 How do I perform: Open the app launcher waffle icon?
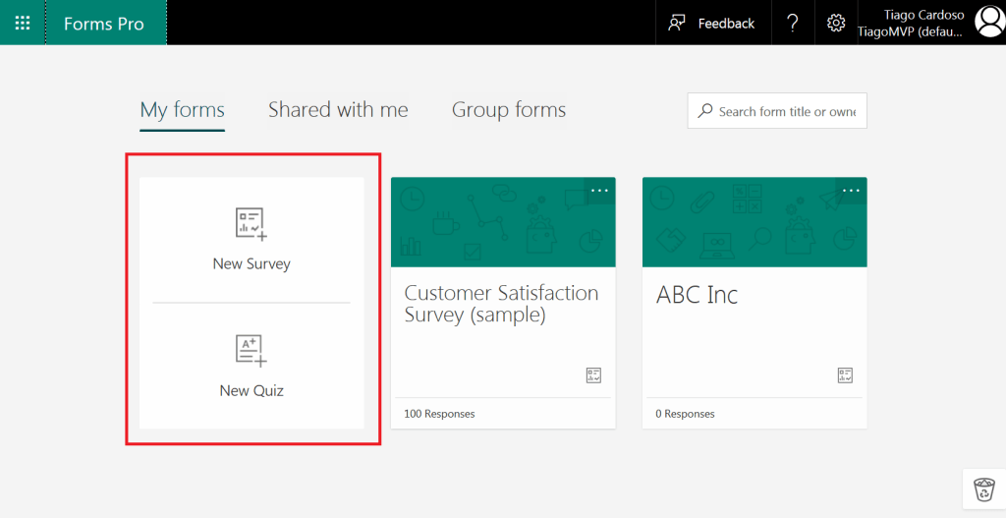[x=22, y=23]
